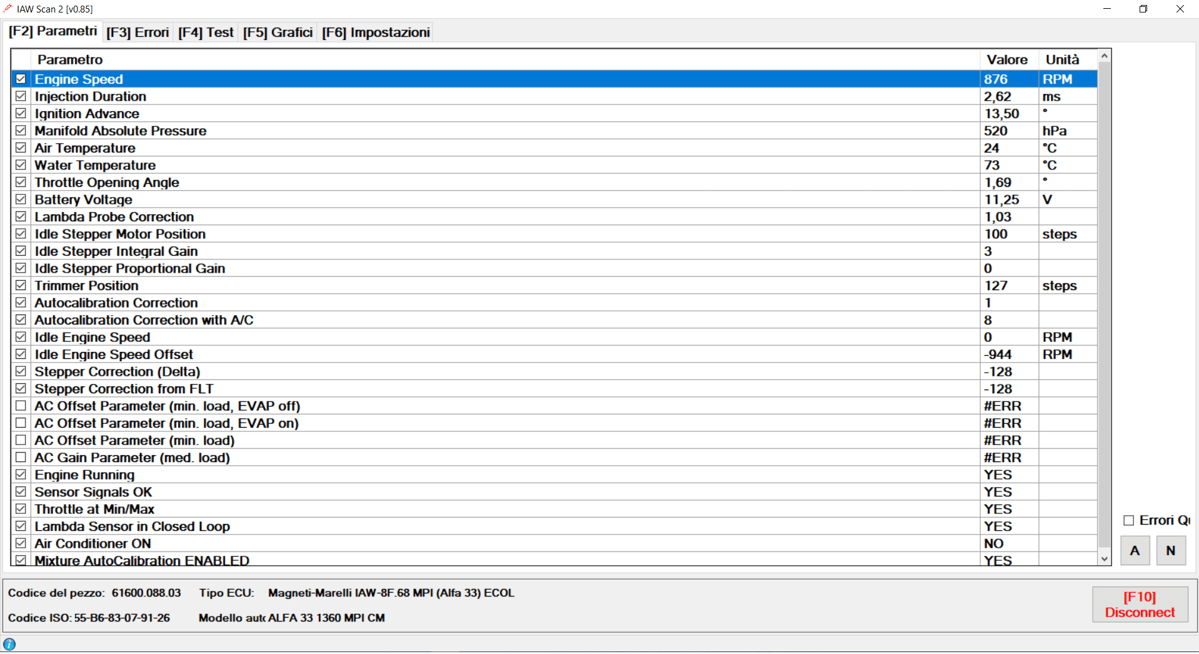The width and height of the screenshot is (1199, 654).
Task: Enable AC Gain Parameter (med. load) checkbox
Action: pos(21,457)
